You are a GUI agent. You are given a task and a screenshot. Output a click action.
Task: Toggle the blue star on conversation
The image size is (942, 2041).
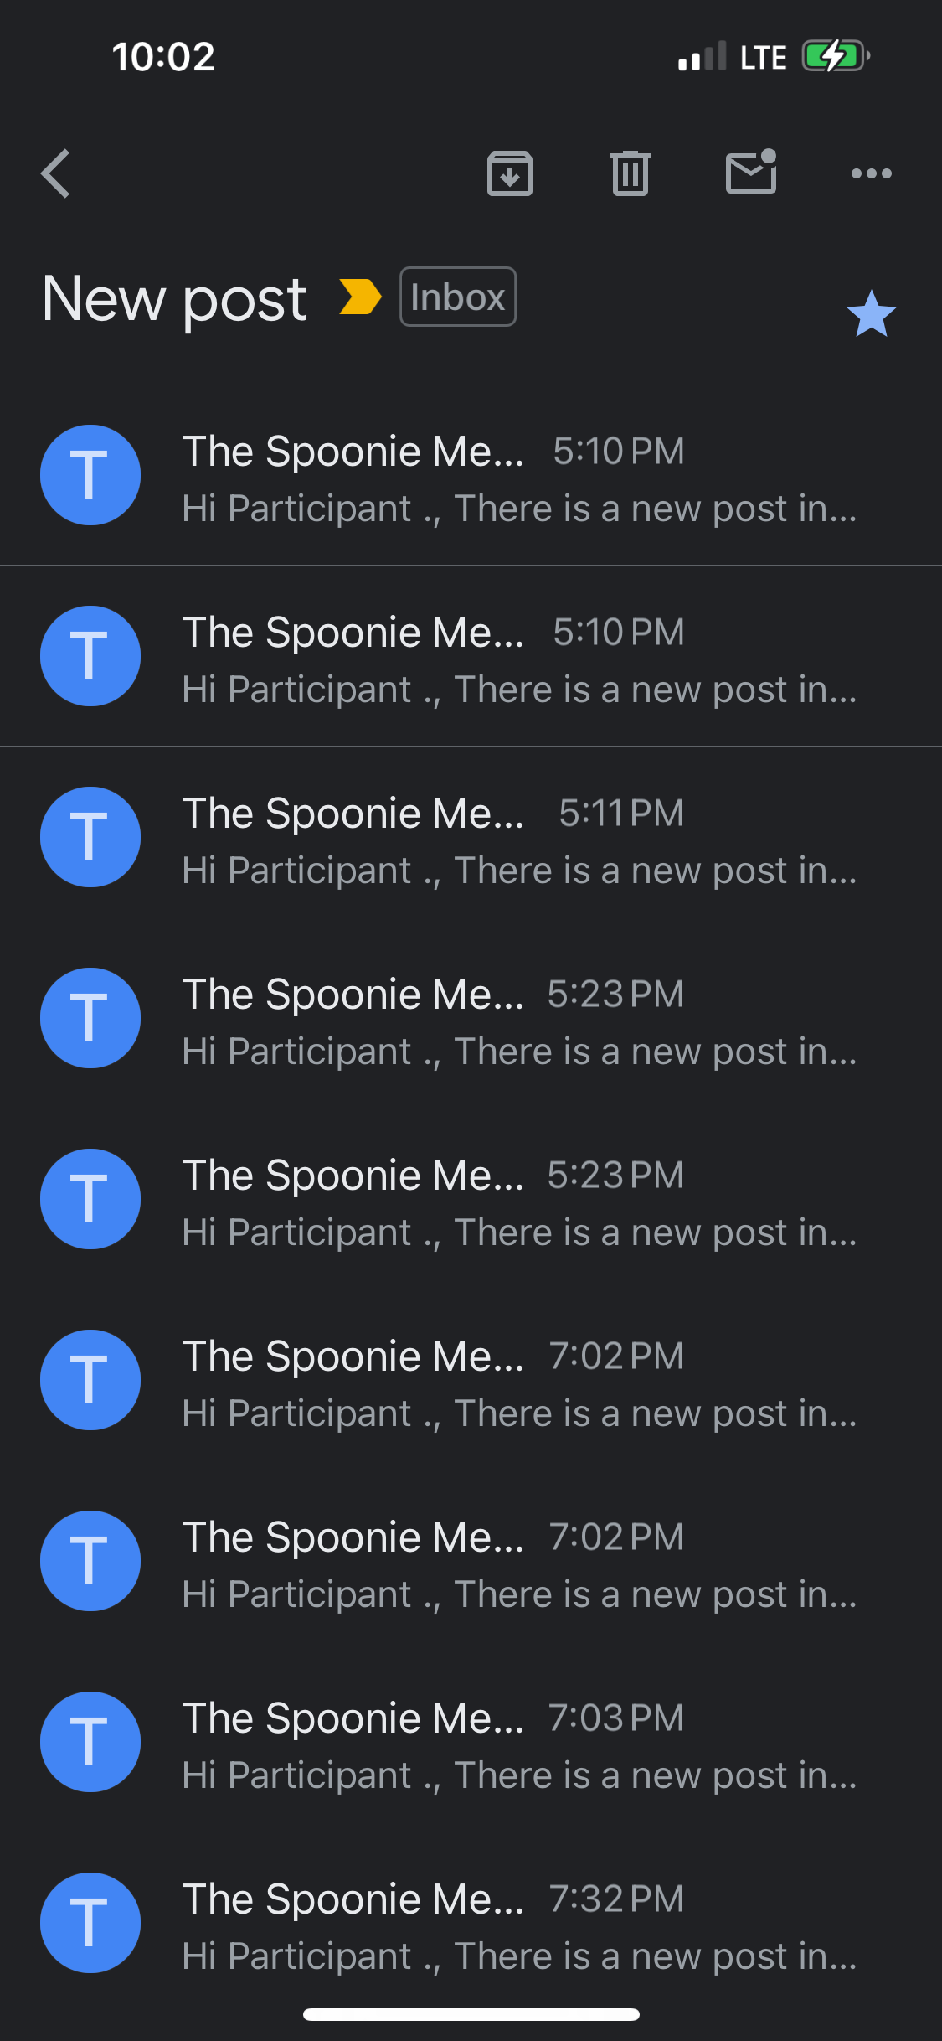click(871, 314)
